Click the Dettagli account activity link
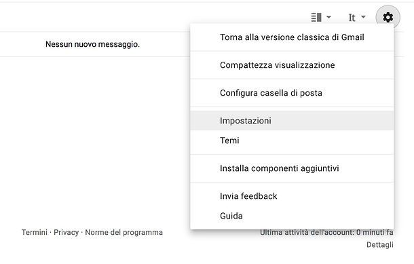This screenshot has width=414, height=264. pyautogui.click(x=380, y=245)
